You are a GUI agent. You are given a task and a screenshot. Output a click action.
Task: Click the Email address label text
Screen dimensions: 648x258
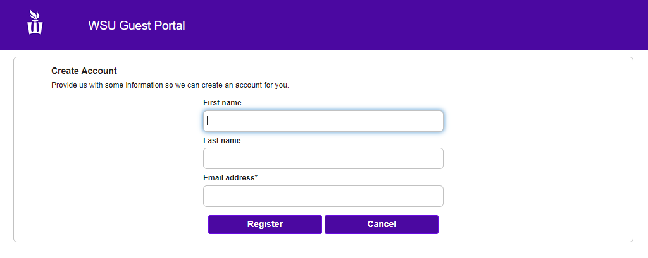228,178
